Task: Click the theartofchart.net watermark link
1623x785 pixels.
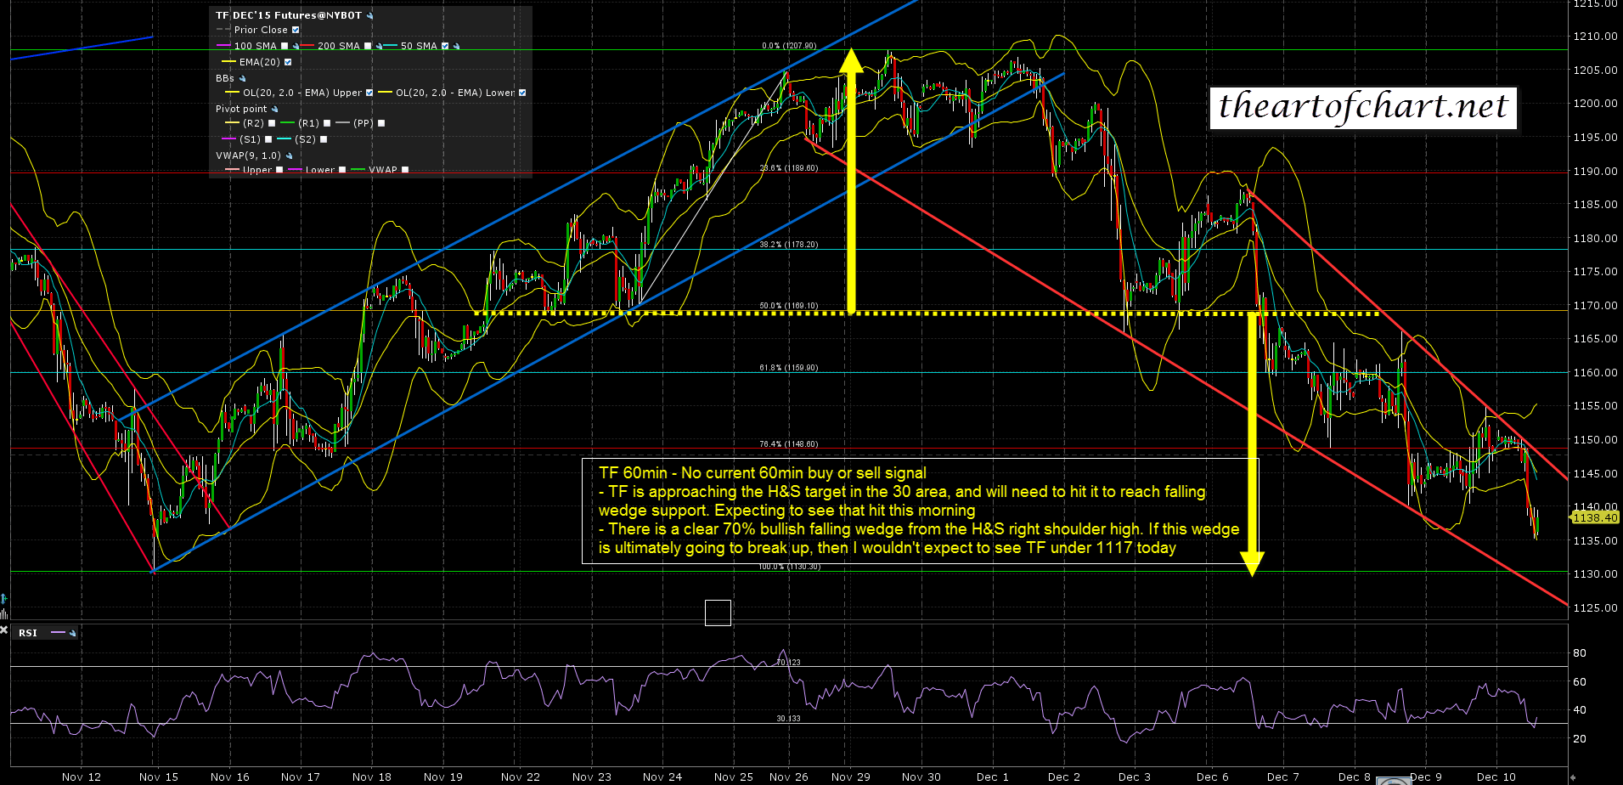Action: (1362, 107)
